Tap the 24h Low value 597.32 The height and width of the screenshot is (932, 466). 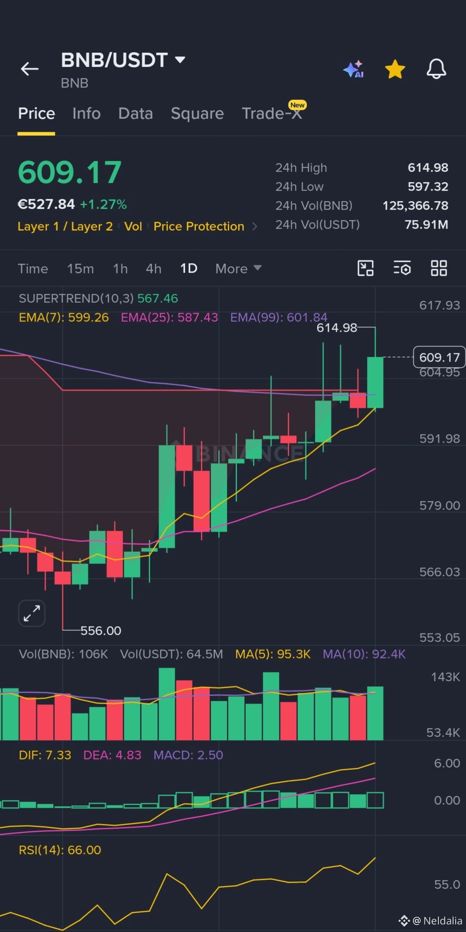(x=428, y=186)
